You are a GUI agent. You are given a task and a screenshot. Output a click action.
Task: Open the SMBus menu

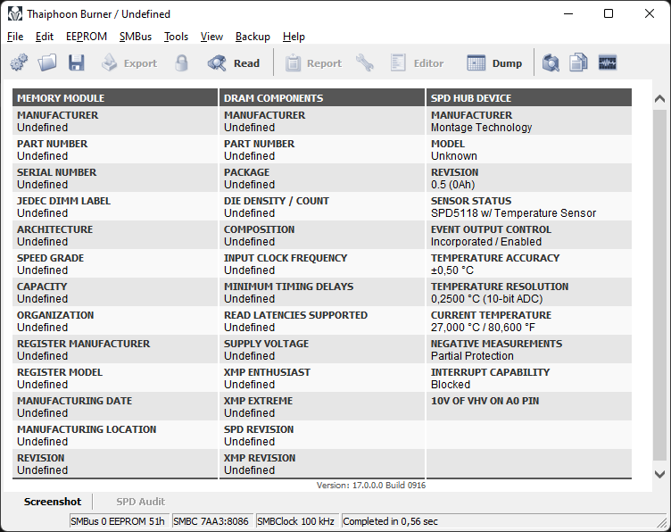click(136, 37)
